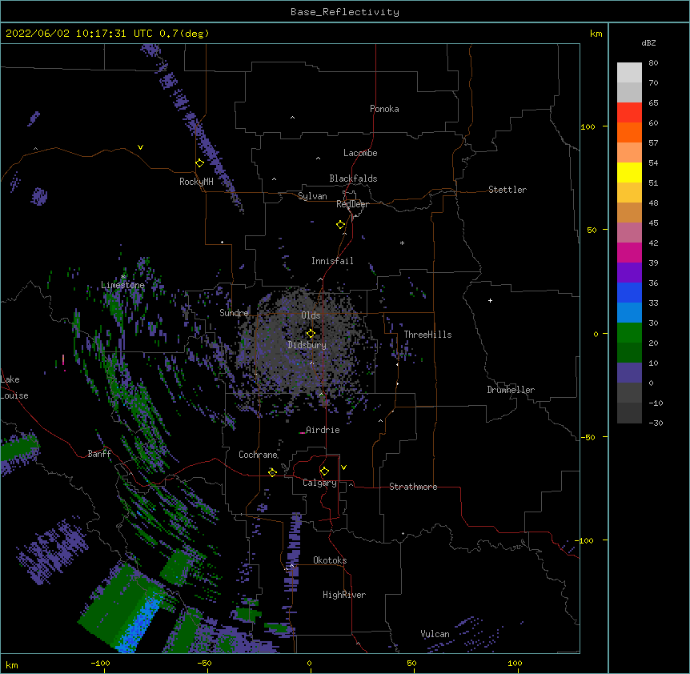Click the Sylvan label
The image size is (690, 674).
pos(312,196)
